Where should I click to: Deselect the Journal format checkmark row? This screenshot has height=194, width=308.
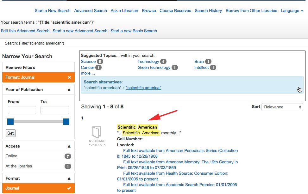(39, 188)
